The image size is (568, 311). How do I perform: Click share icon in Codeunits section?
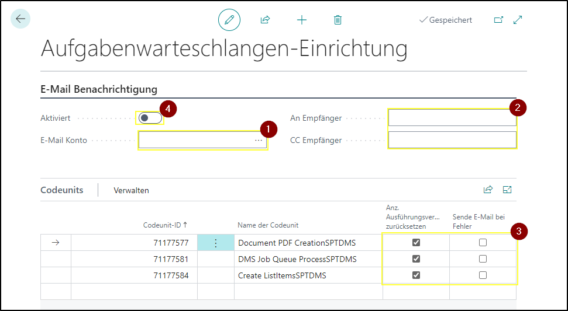pos(488,190)
